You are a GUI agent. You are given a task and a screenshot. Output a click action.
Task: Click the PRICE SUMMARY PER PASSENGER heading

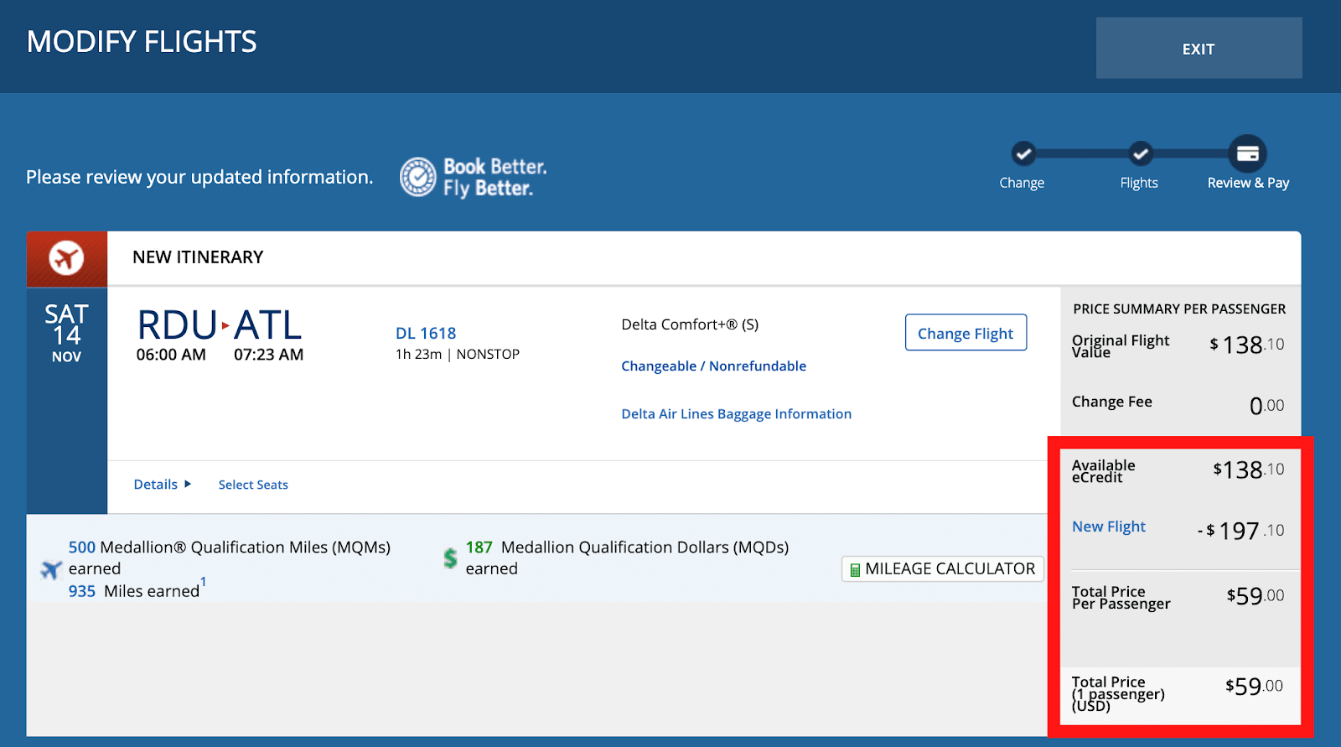[x=1179, y=309]
